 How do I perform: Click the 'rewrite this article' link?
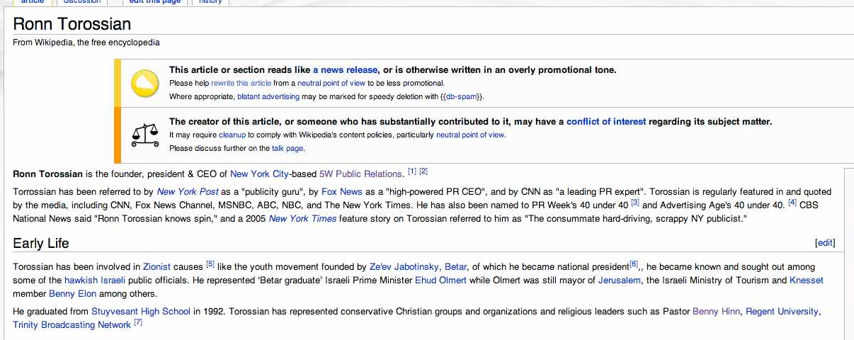click(x=241, y=84)
